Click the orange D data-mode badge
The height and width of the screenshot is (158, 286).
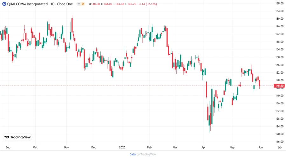click(83, 4)
